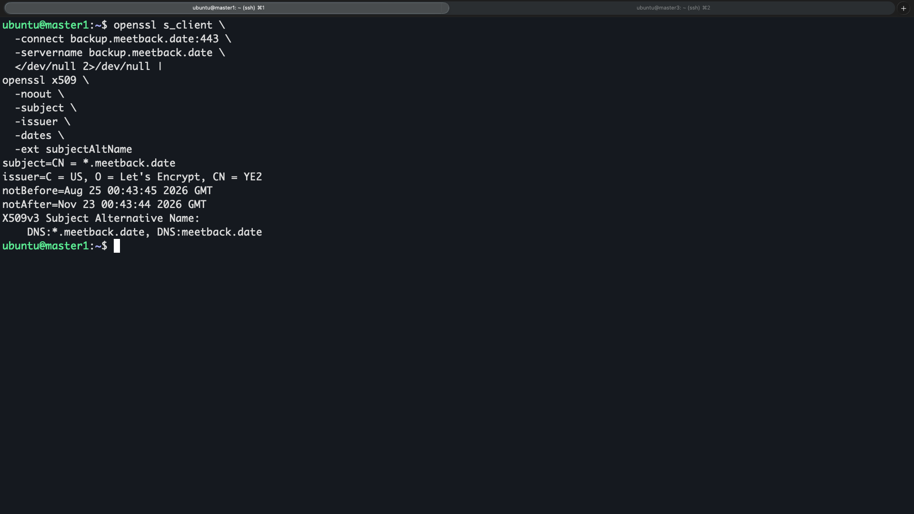Open a new terminal tab with plus button
The height and width of the screenshot is (514, 914).
click(x=904, y=8)
